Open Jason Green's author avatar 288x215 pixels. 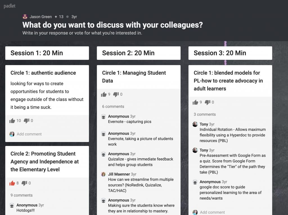[x=25, y=17]
